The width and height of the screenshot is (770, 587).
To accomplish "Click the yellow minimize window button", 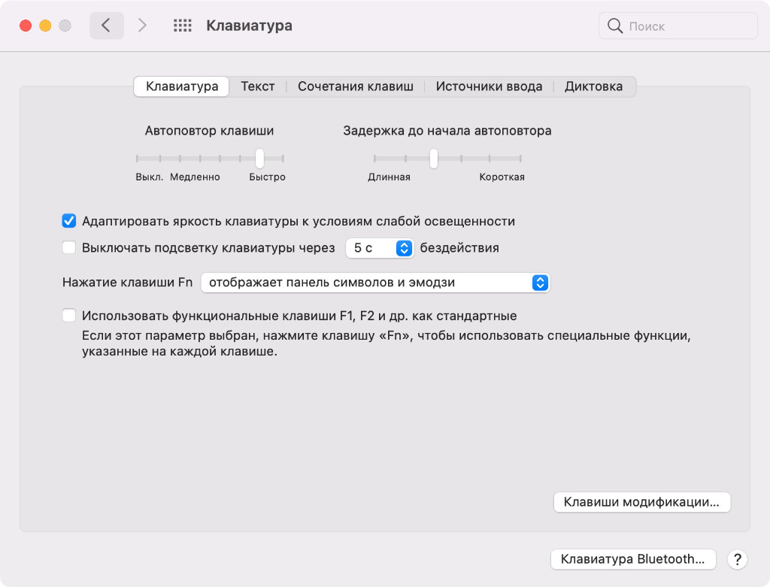I will [45, 26].
